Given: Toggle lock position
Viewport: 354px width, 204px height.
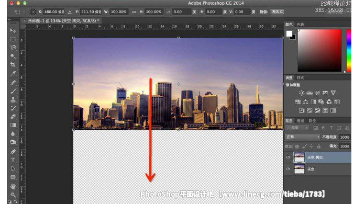Looking at the screenshot, I should click(x=312, y=146).
